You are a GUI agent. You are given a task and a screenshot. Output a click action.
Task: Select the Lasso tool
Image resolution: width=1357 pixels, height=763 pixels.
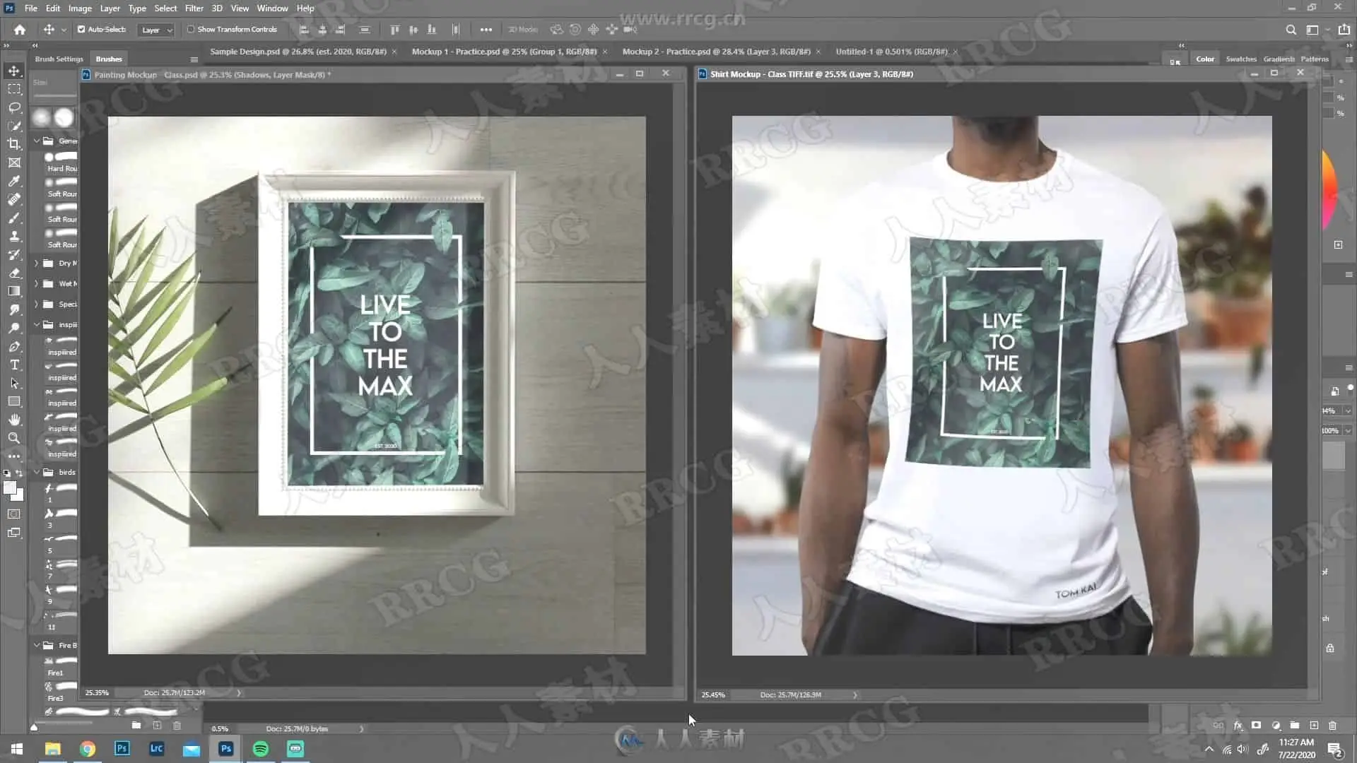pos(14,107)
